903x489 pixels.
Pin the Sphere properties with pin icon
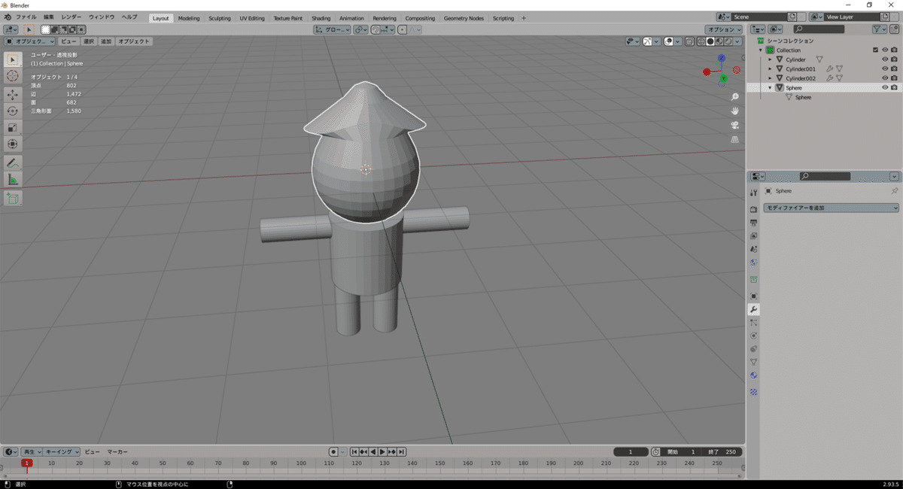click(x=894, y=191)
